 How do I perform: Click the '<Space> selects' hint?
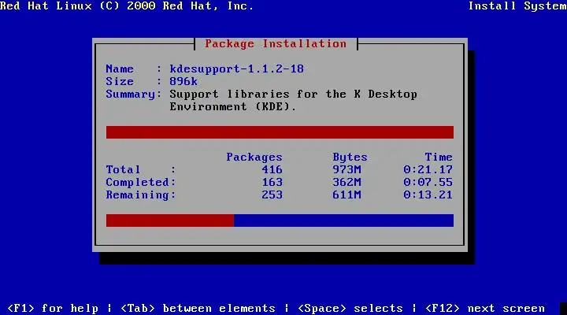point(350,308)
